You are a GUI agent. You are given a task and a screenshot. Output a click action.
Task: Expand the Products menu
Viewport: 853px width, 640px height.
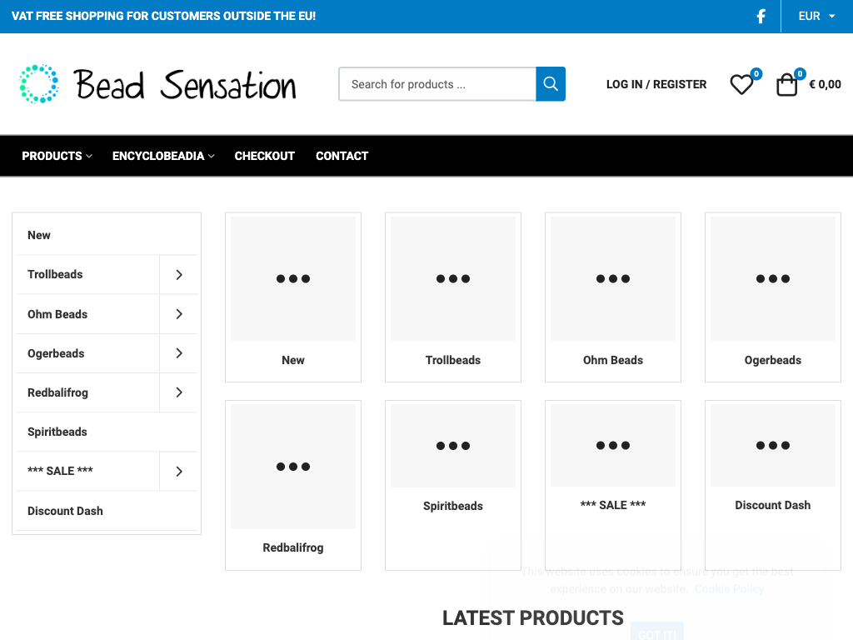(x=57, y=156)
